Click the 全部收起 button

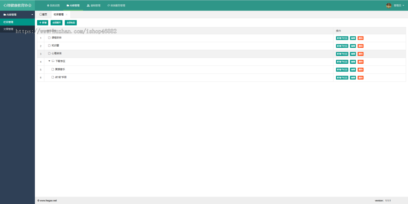(x=71, y=22)
